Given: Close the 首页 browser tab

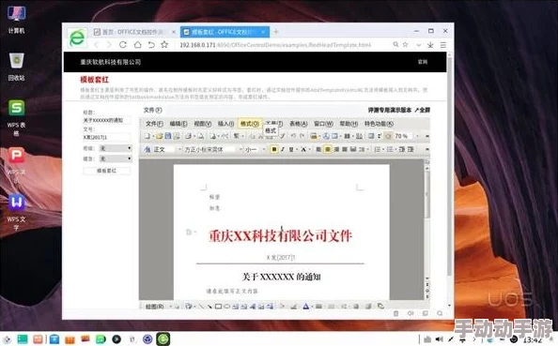Looking at the screenshot, I should tap(174, 32).
